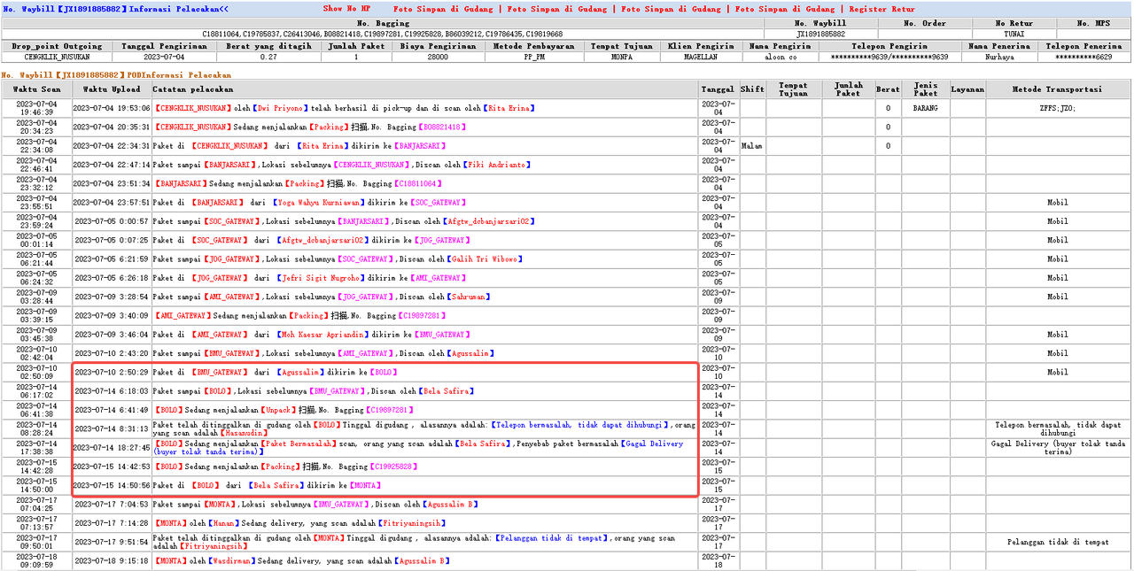Click the TUNAI value under No Retur
The width and height of the screenshot is (1134, 571).
[1014, 34]
